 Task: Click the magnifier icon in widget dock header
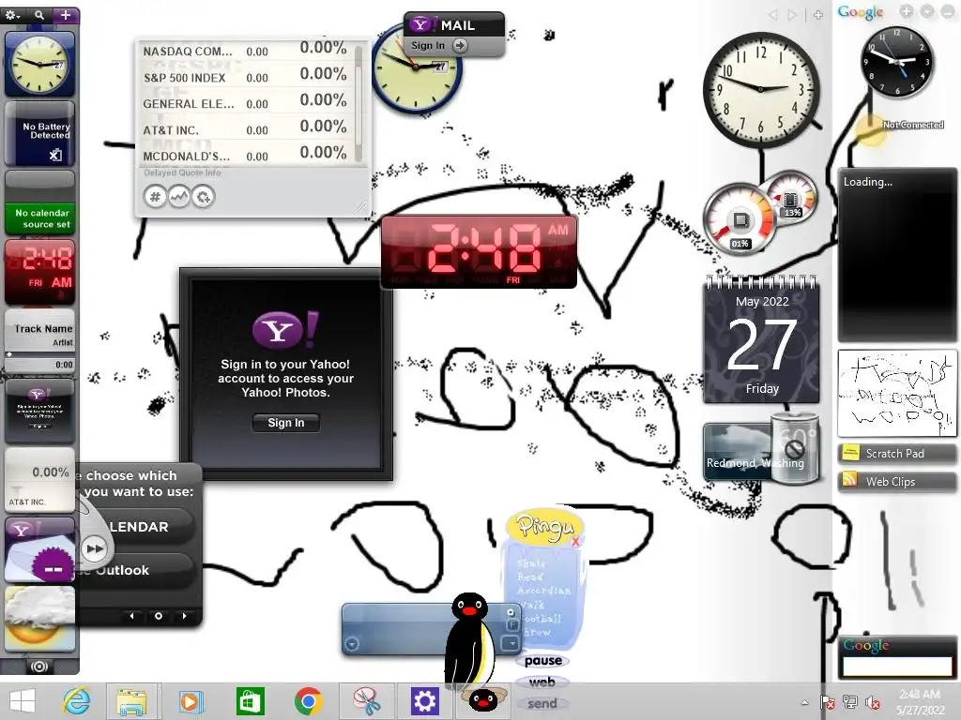point(38,15)
